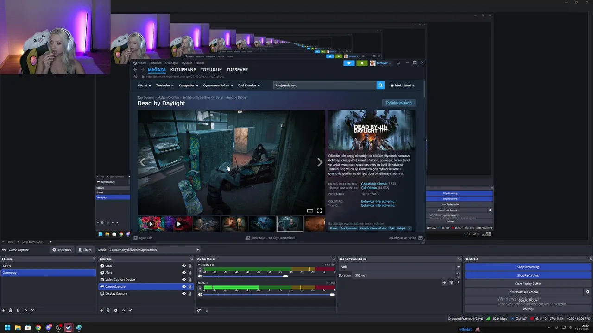The width and height of the screenshot is (593, 333).
Task: Delete selected source with Sources trash icon
Action: pos(108,310)
